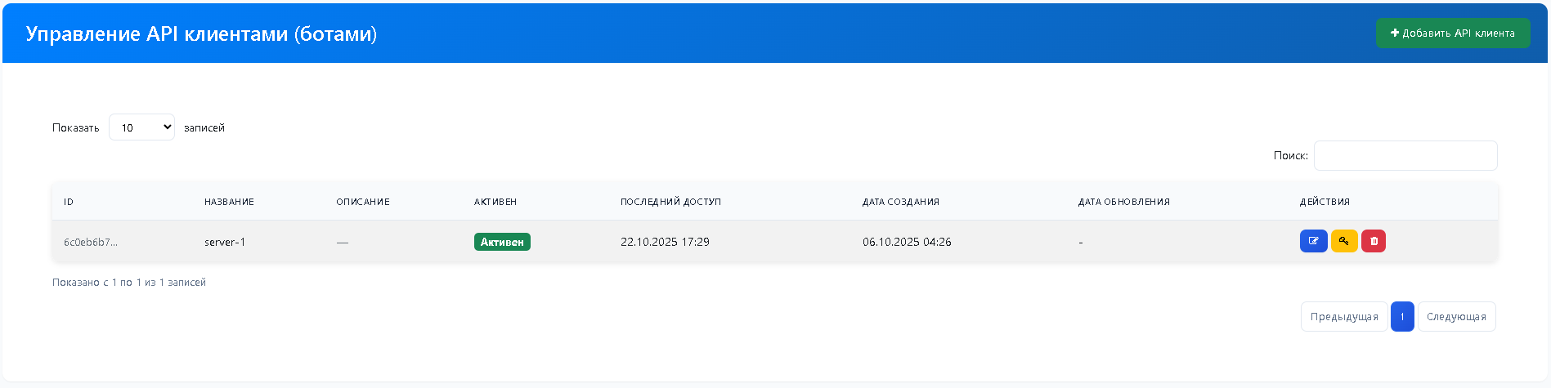
Task: Click the yellow key icon for server-1
Action: pyautogui.click(x=1344, y=241)
